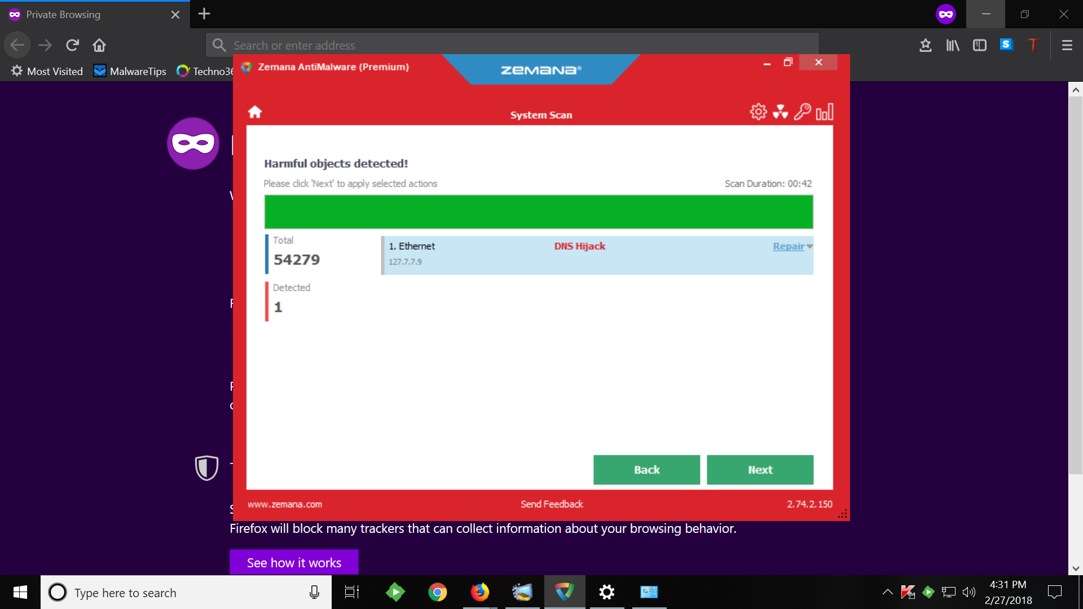Click the green Back button

tap(646, 470)
